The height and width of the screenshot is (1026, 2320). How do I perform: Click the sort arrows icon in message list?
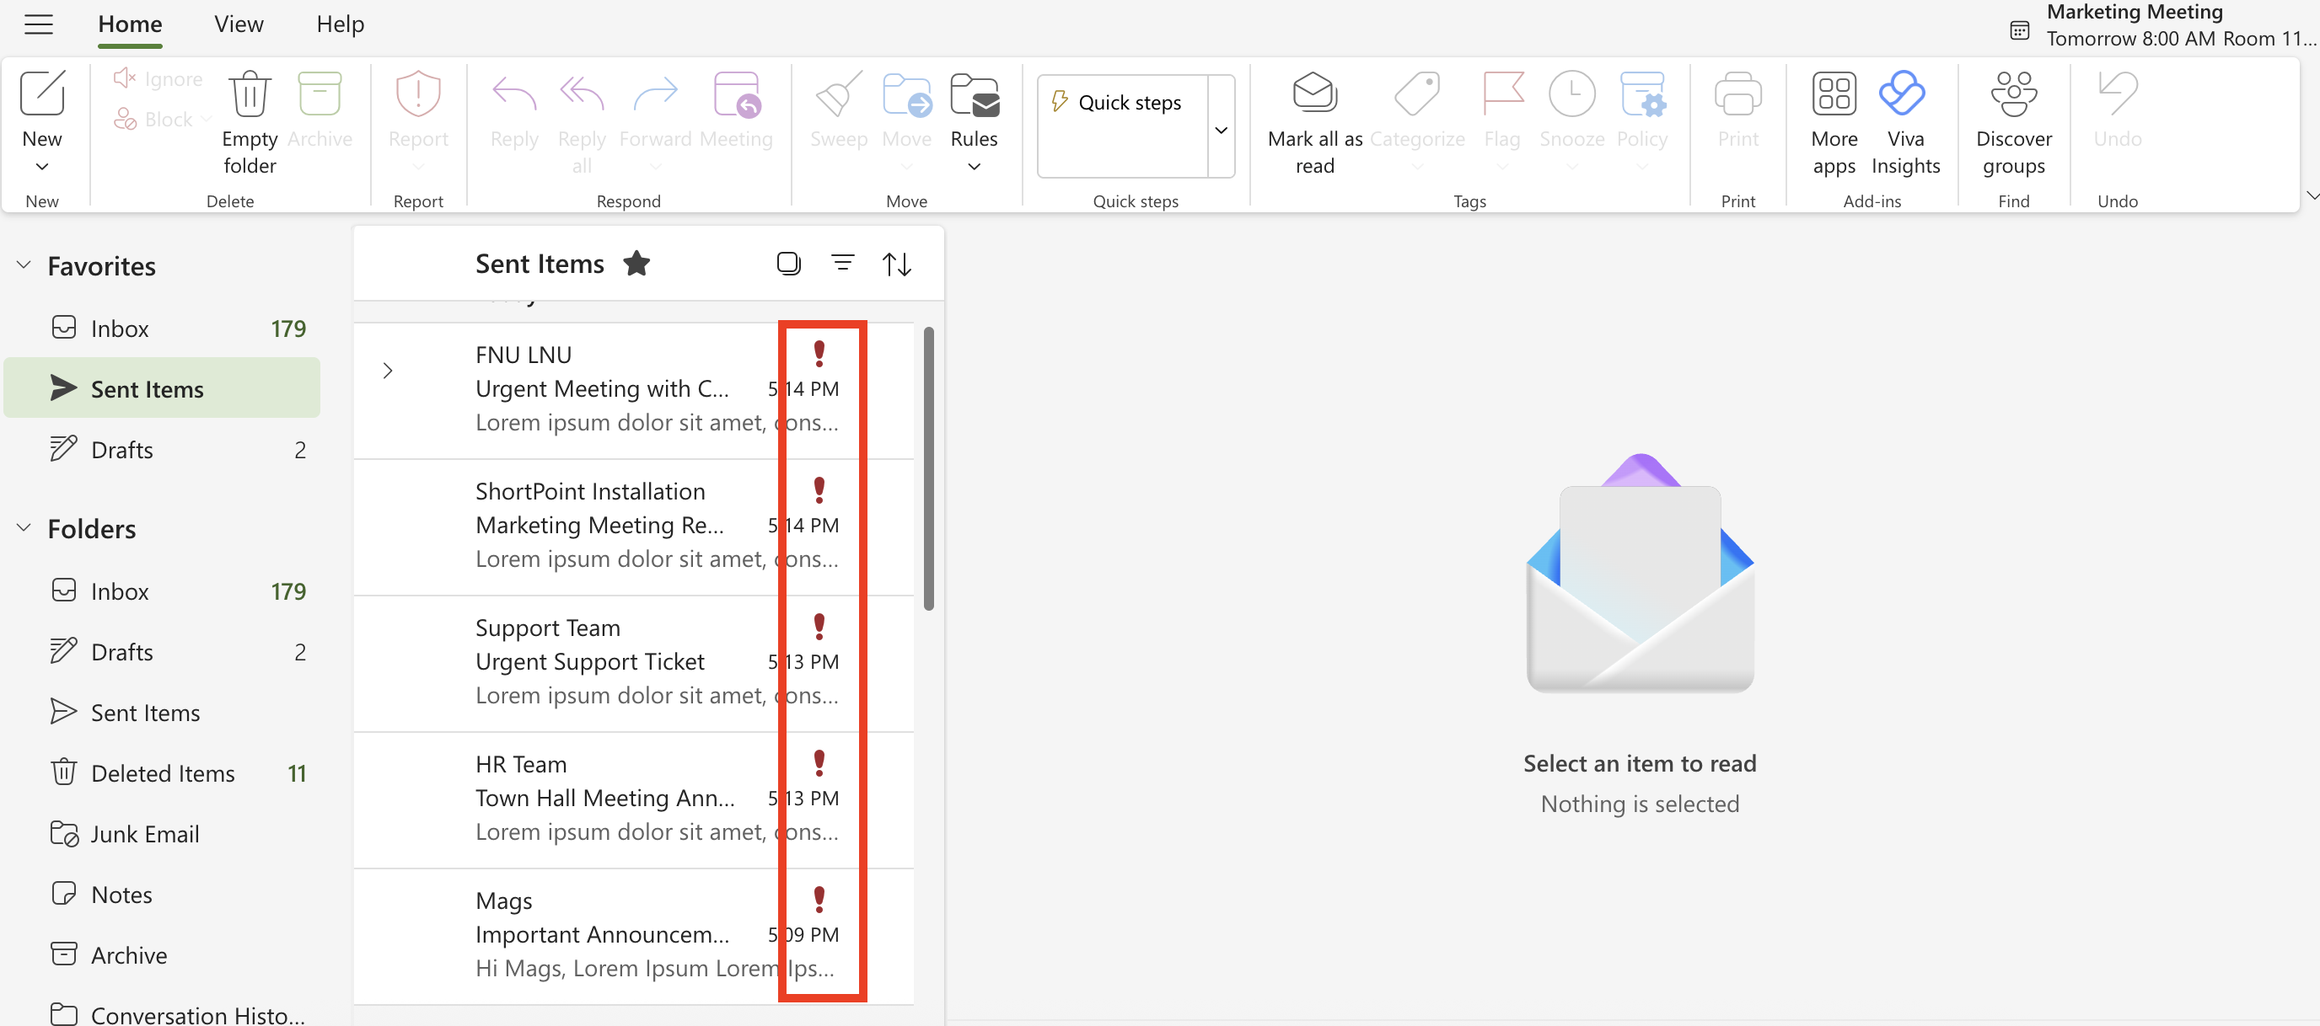point(896,264)
